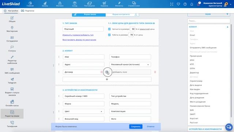234x132 pixels.
Task: Select Серия/номер in the fields list
Action: click(196, 81)
